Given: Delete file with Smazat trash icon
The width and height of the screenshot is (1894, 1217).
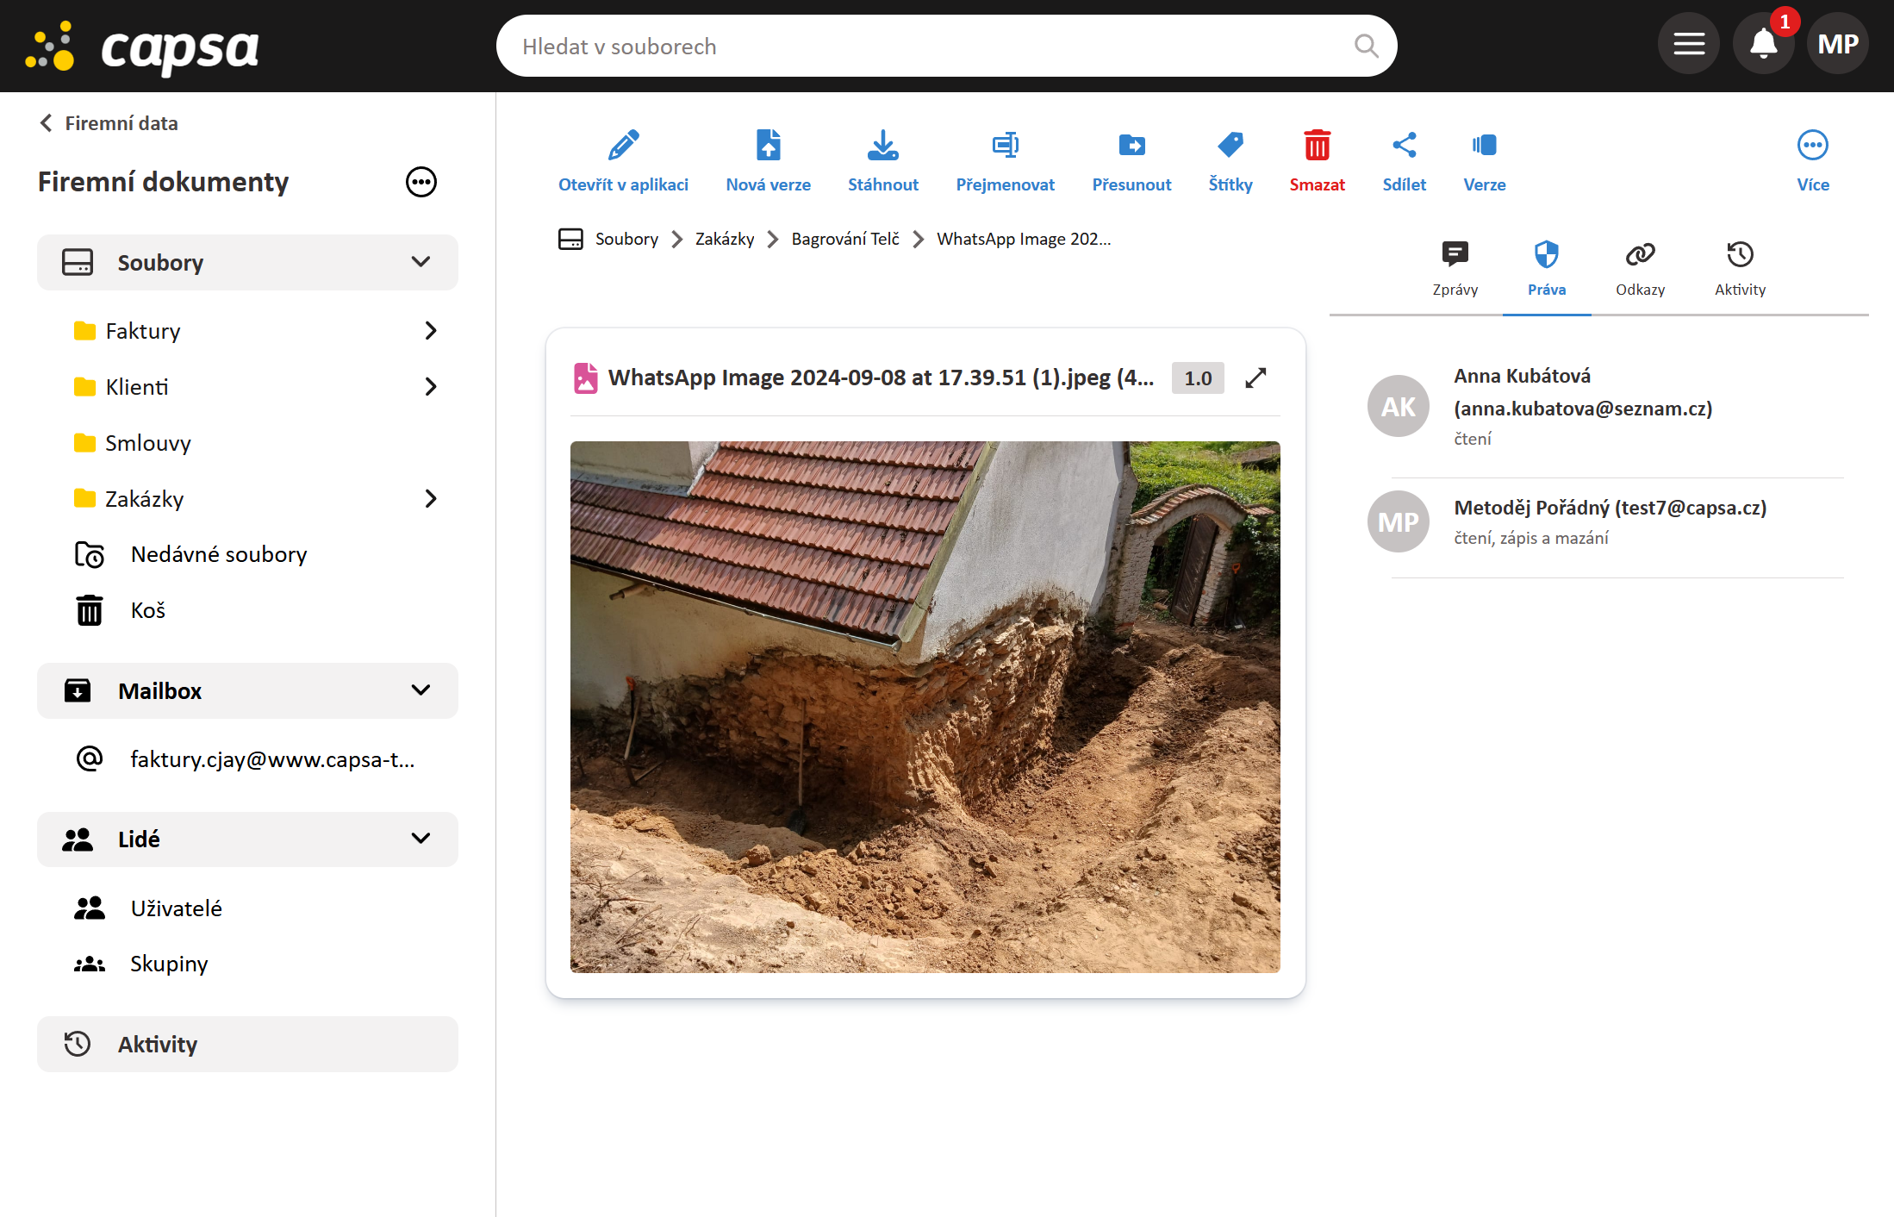Looking at the screenshot, I should point(1317,147).
